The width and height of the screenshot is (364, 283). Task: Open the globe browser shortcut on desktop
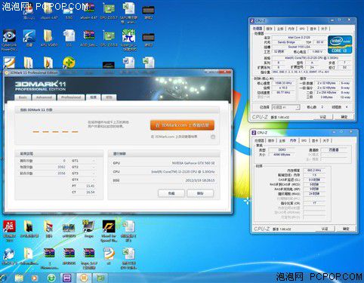tap(9, 256)
